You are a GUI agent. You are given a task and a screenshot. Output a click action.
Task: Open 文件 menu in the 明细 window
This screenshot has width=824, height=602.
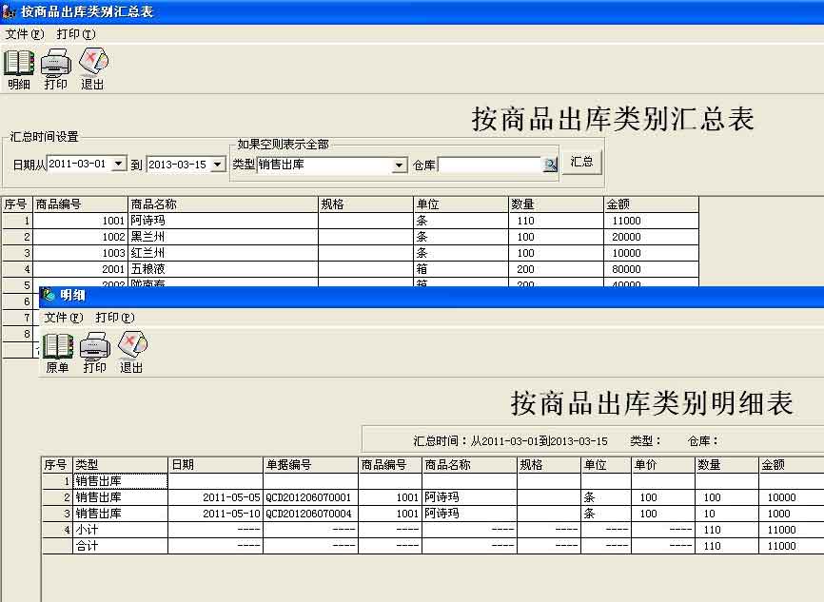[x=63, y=318]
